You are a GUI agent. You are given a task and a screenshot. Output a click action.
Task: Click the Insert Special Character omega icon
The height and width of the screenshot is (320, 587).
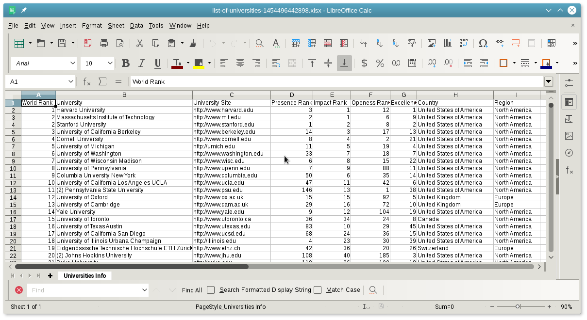click(x=483, y=43)
